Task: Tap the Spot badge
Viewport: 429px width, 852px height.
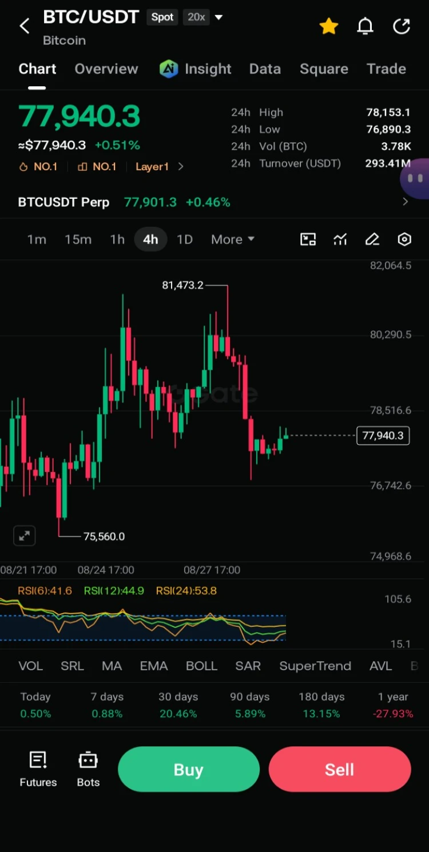Action: tap(162, 17)
